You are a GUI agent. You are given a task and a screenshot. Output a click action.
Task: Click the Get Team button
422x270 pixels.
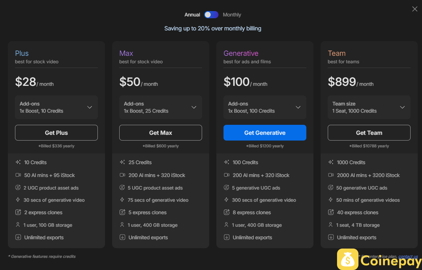click(x=369, y=133)
